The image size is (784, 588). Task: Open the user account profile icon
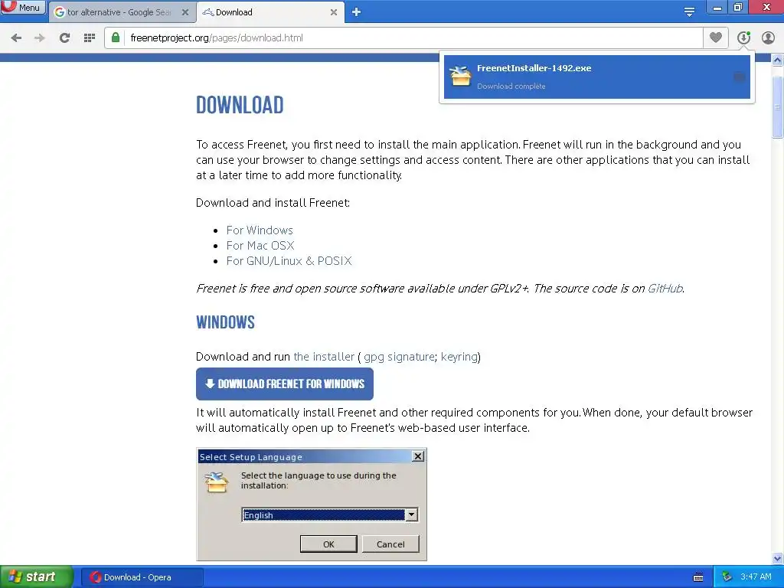pyautogui.click(x=768, y=38)
